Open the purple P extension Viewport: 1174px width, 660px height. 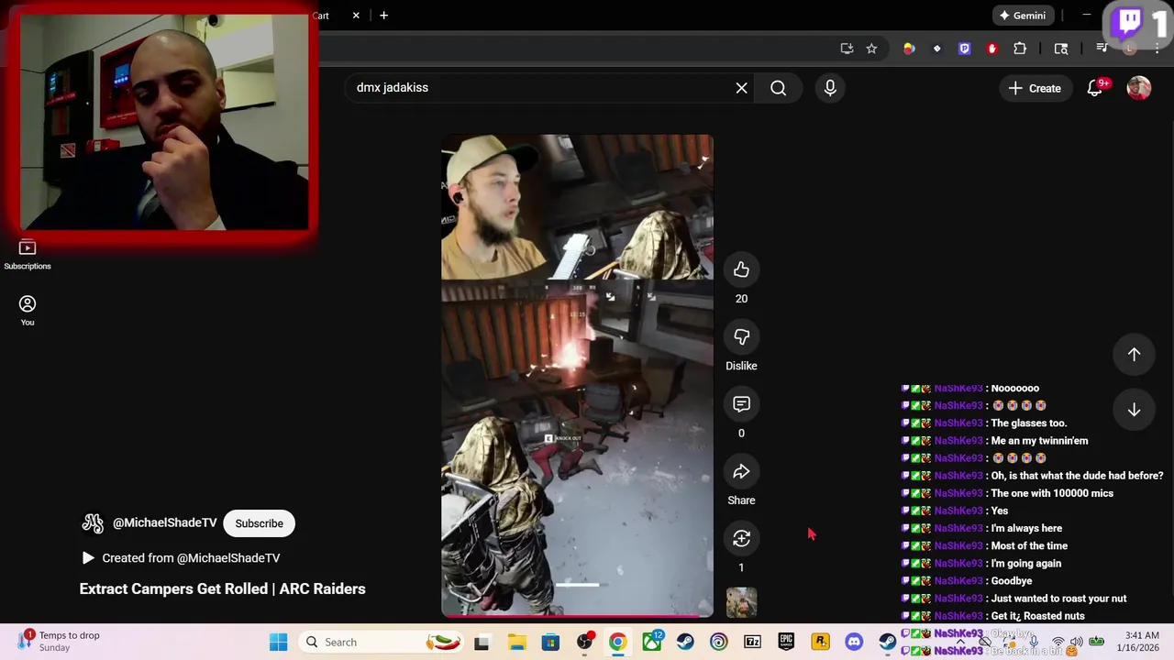964,49
